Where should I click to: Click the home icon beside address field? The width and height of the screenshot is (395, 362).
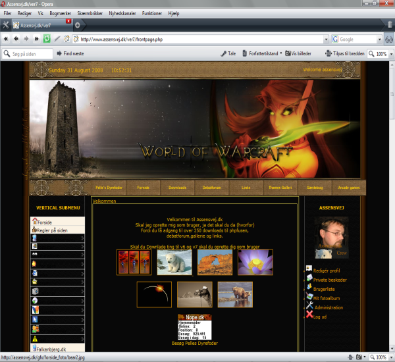(66, 39)
